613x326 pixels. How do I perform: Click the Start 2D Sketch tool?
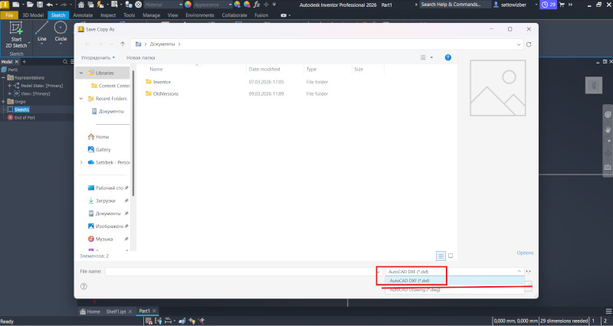(16, 34)
